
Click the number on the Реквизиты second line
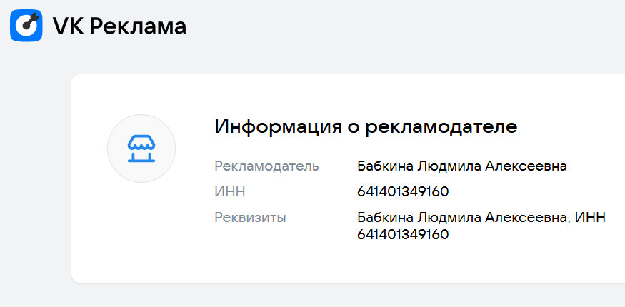(x=403, y=234)
